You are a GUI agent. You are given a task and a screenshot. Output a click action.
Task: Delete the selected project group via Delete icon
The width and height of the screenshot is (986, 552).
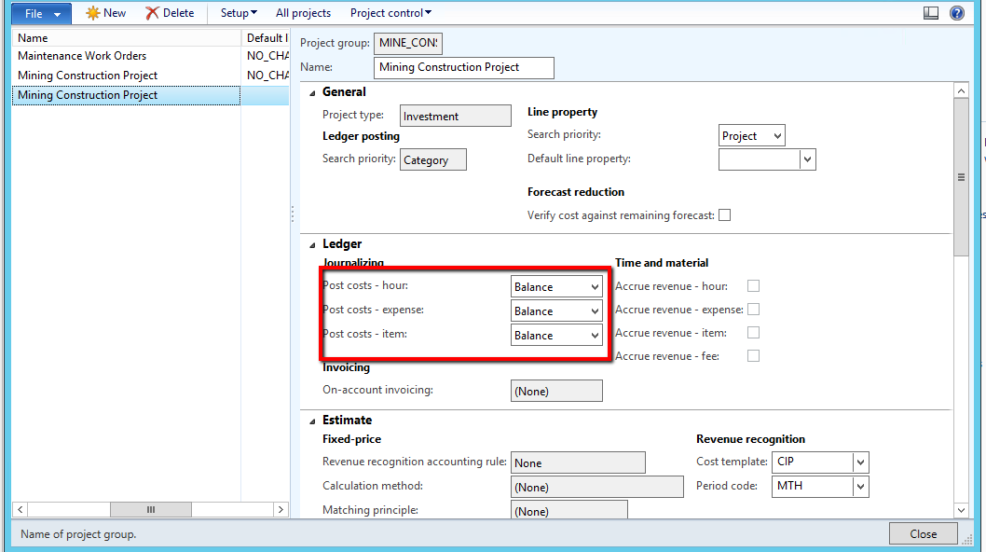tap(171, 12)
